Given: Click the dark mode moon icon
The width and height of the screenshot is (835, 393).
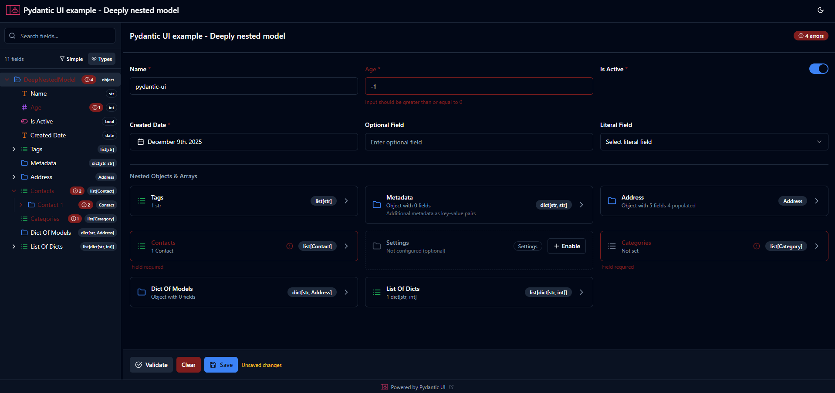Looking at the screenshot, I should 820,10.
